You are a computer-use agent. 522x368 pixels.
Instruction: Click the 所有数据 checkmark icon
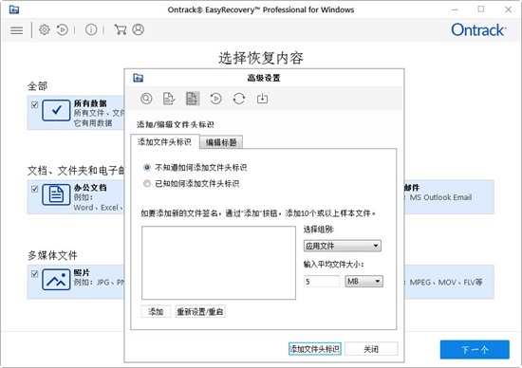click(x=56, y=110)
